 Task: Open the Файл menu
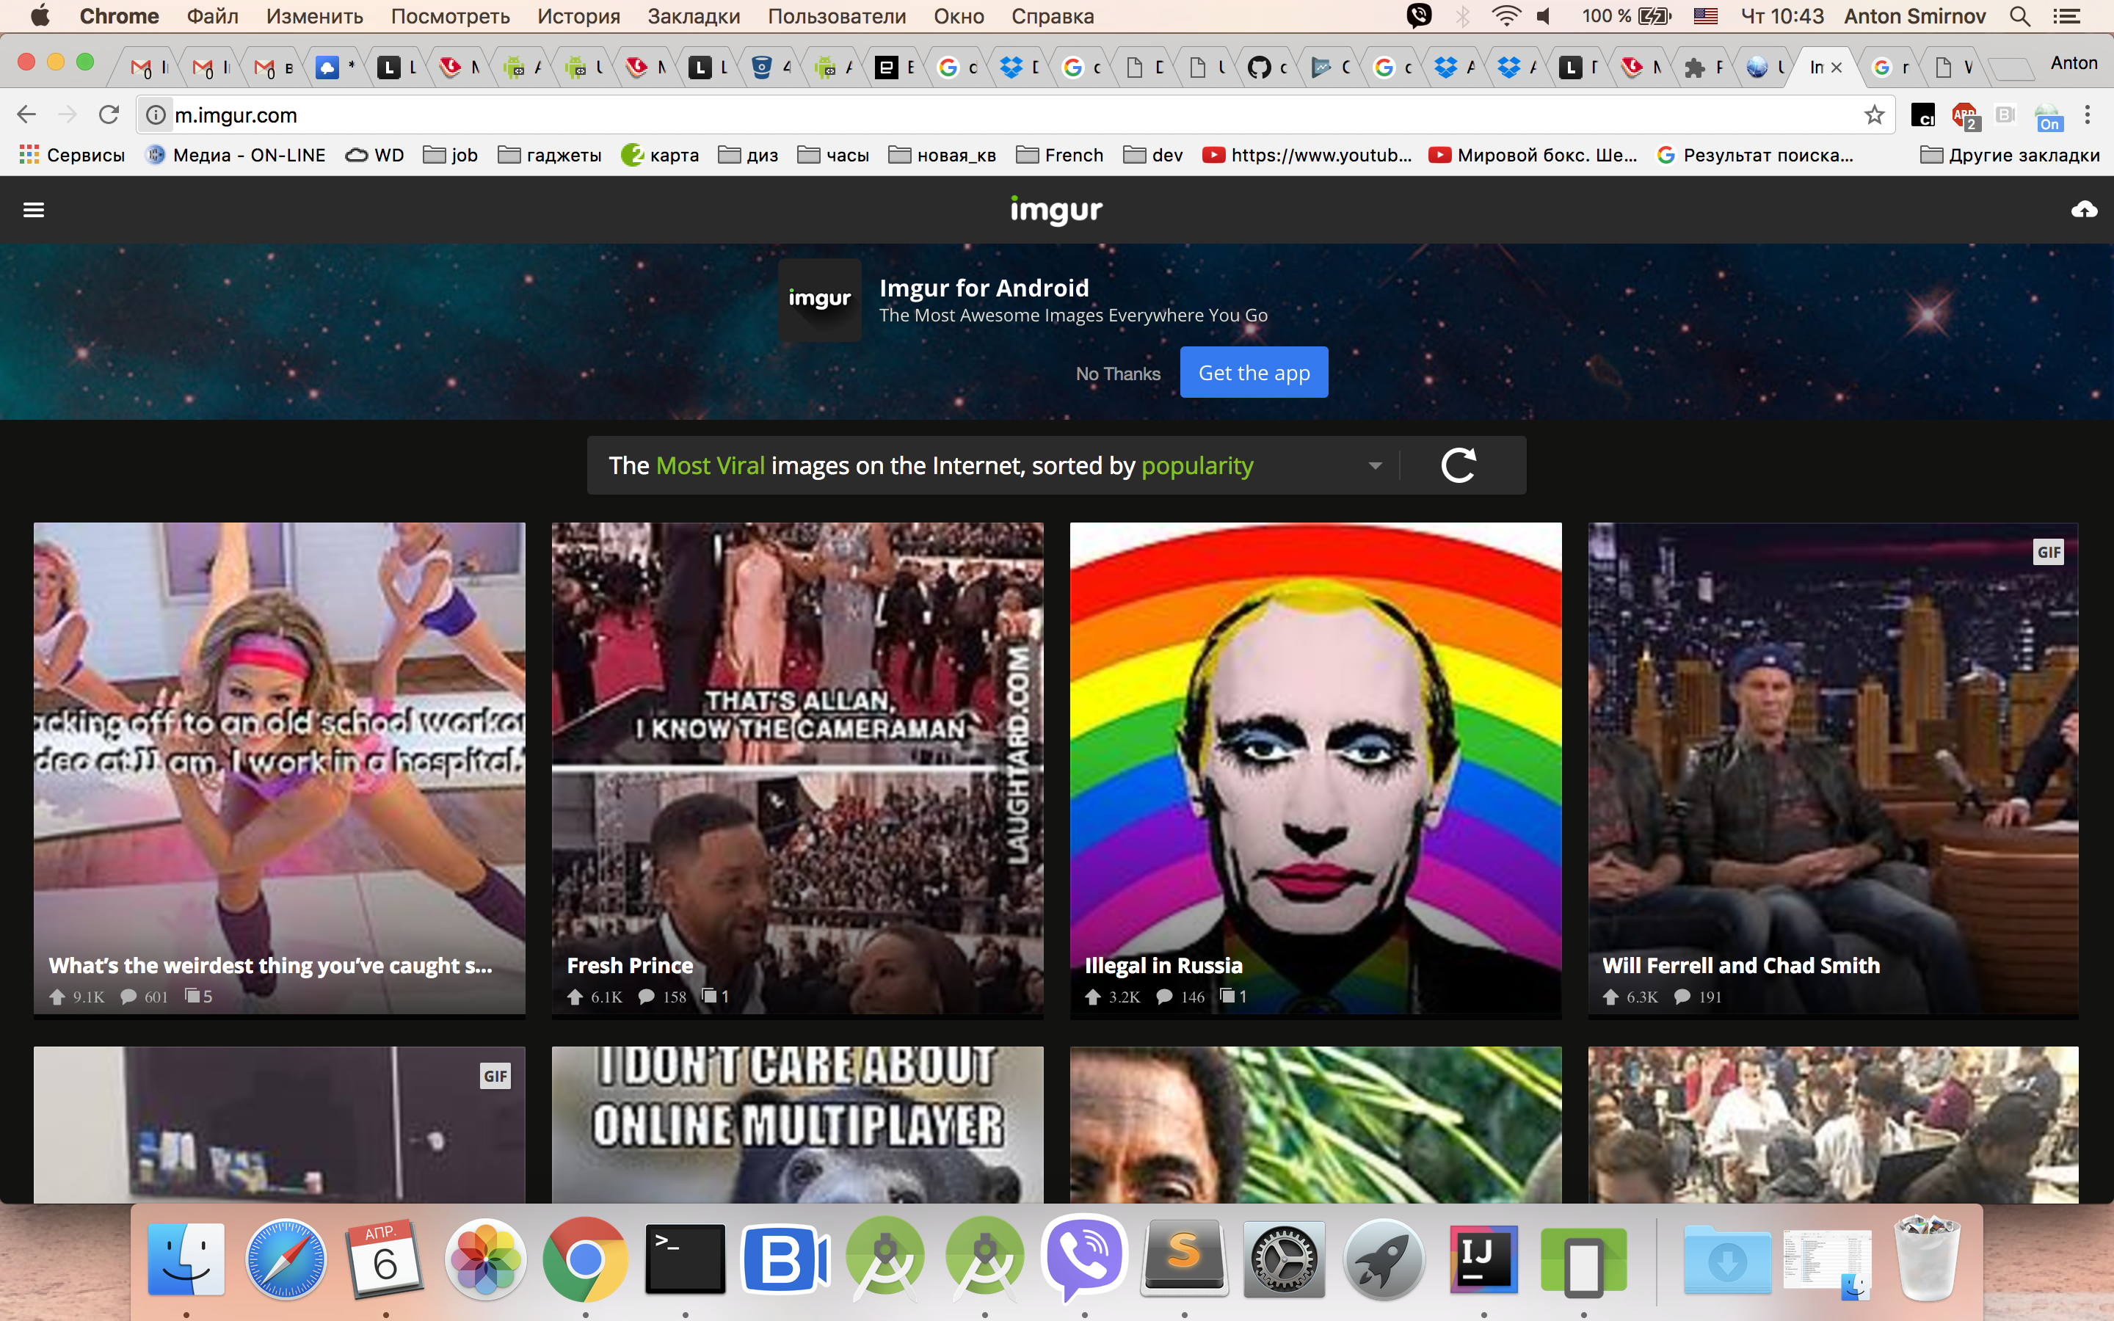212,15
